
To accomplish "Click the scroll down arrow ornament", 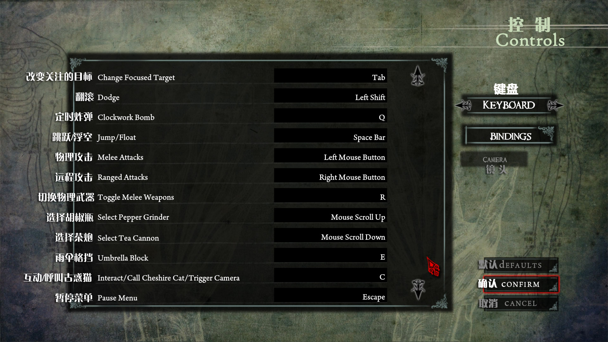I will pyautogui.click(x=418, y=289).
